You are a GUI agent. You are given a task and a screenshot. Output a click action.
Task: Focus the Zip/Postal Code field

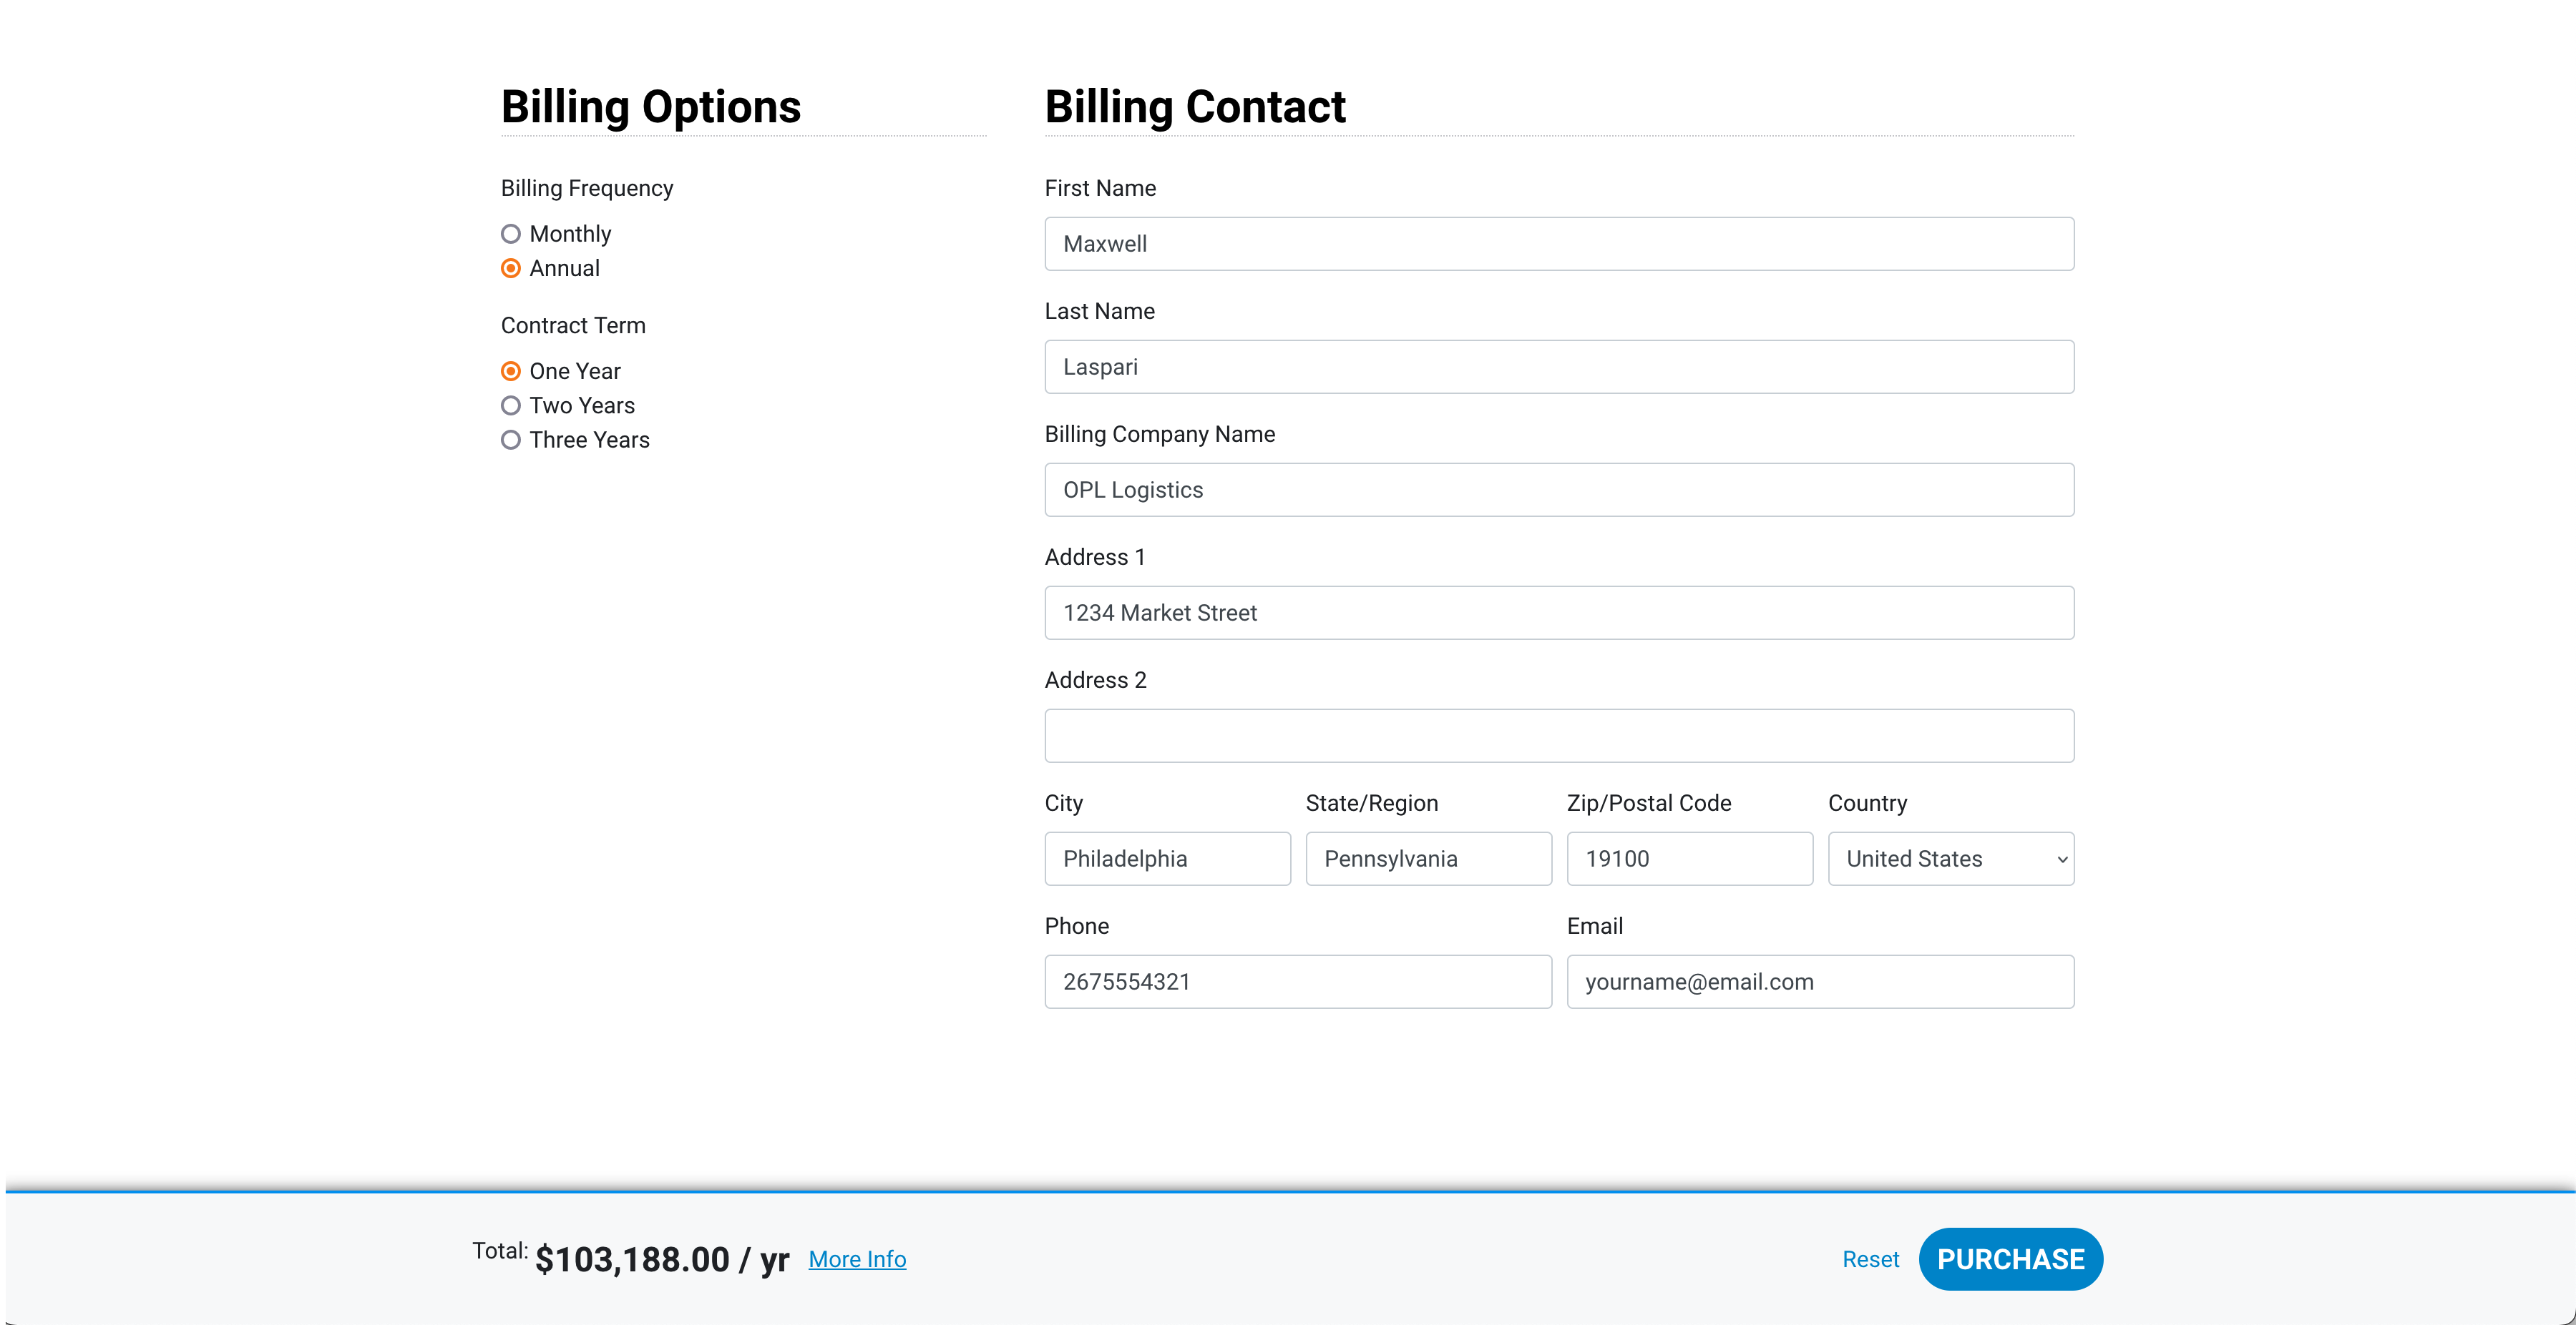click(x=1689, y=858)
